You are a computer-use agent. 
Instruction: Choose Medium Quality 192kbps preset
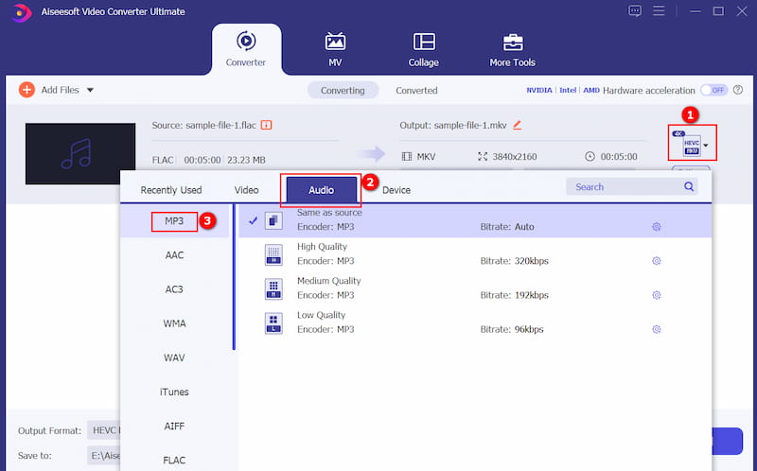point(475,288)
